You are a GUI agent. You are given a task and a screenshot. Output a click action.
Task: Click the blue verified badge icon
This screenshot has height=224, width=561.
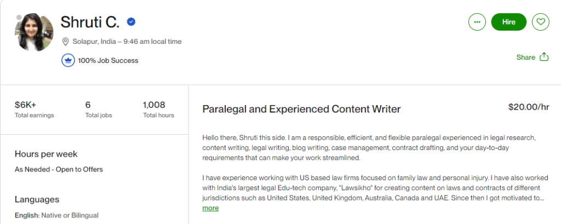tap(131, 22)
